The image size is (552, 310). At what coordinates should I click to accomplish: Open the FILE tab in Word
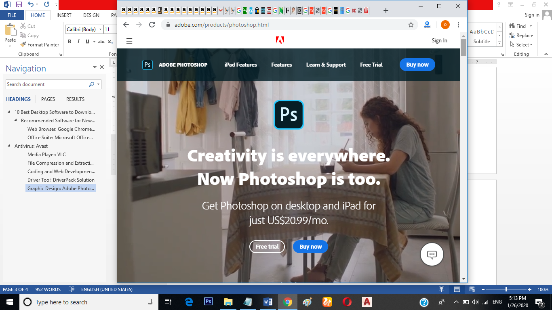[x=12, y=15]
